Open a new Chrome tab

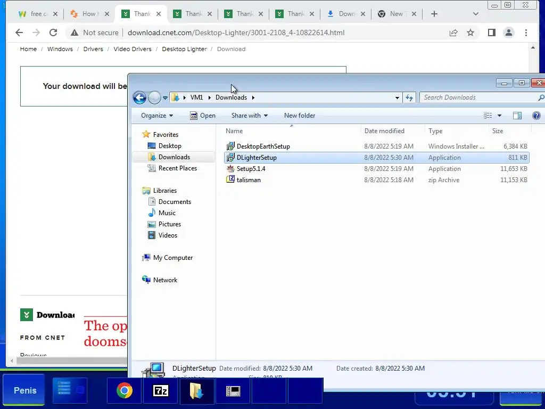(434, 14)
